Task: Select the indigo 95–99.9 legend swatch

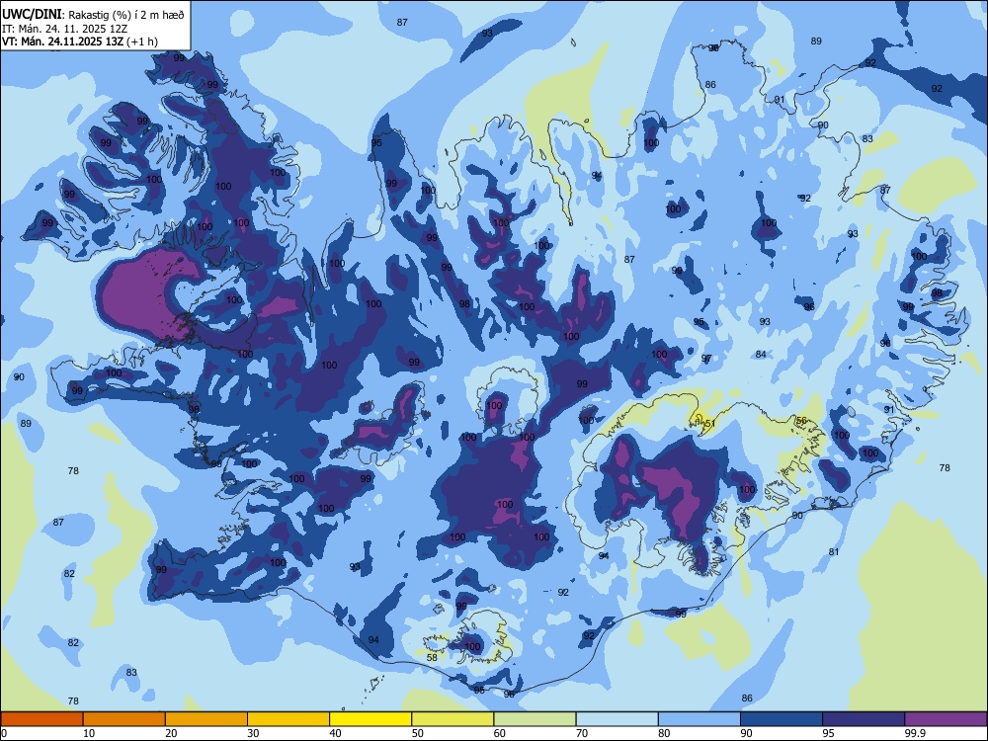Action: click(864, 719)
